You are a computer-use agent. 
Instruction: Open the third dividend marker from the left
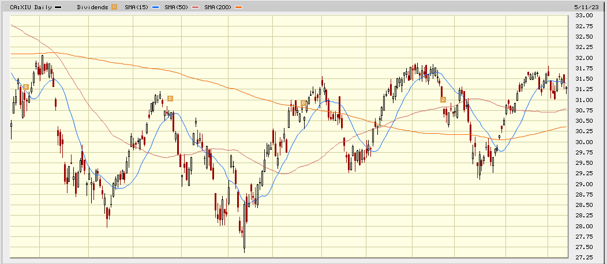point(303,103)
